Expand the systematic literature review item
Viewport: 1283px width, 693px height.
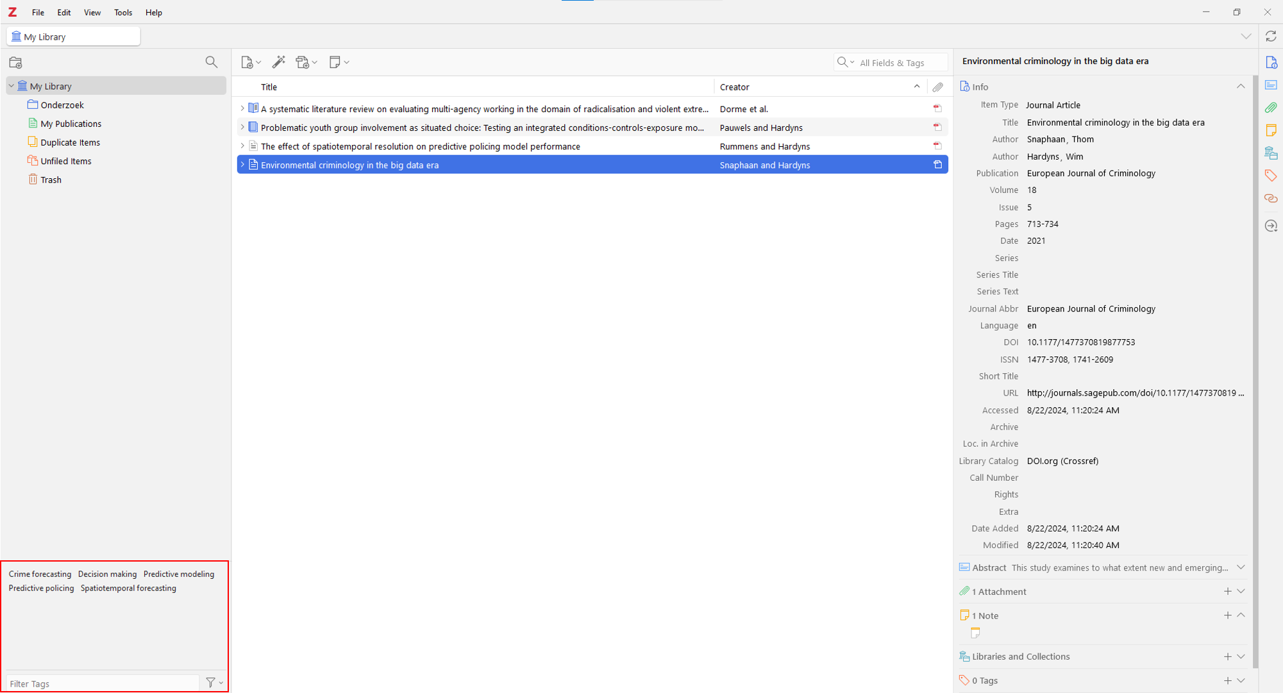coord(242,109)
